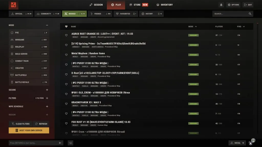The image size is (262, 147).
Task: Sort servers by Ping column
Action: coord(241,27)
